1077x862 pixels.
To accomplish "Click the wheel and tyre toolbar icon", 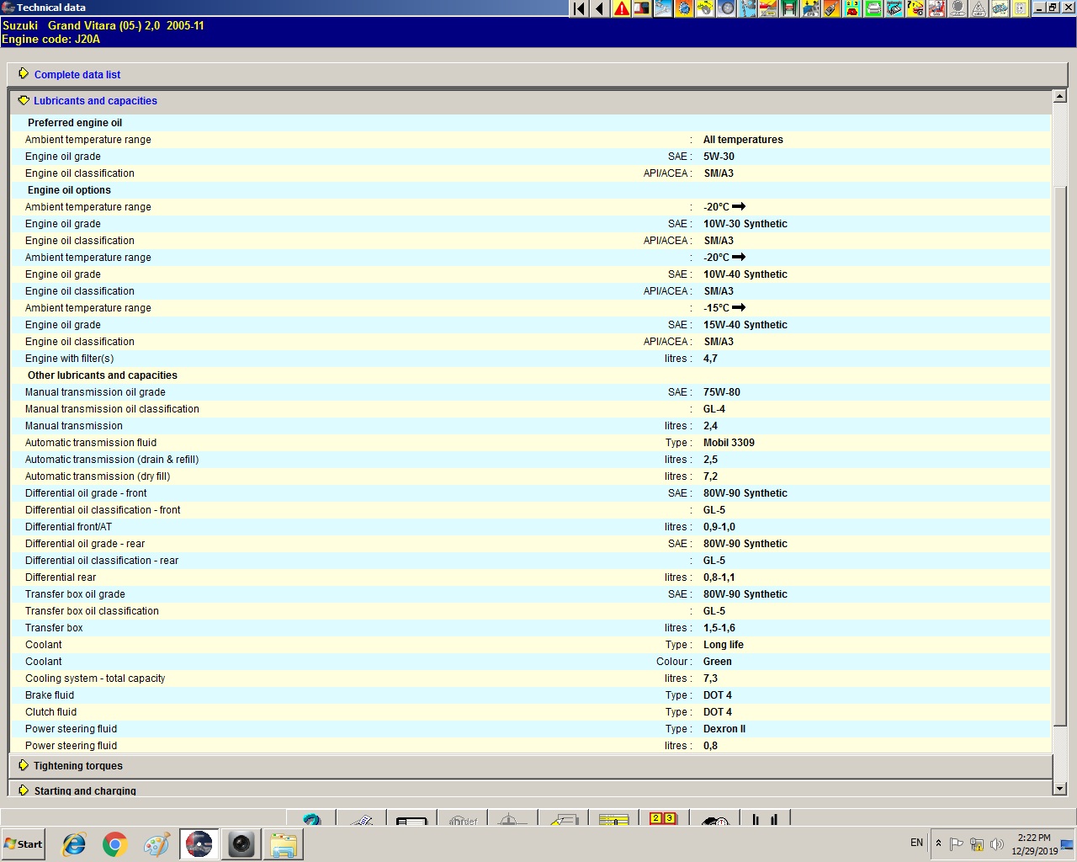I will point(726,8).
